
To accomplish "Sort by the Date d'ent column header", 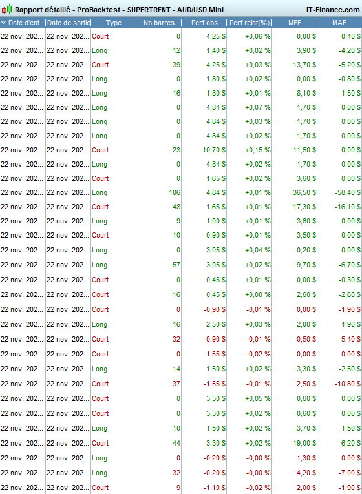I will pos(23,23).
